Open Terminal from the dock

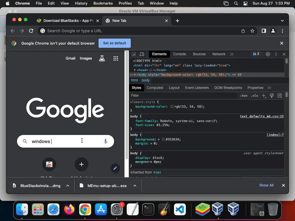tap(148, 209)
